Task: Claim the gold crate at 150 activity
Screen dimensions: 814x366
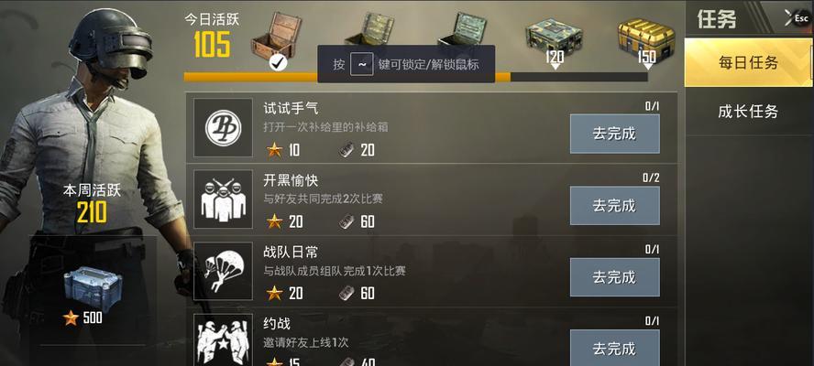Action: point(646,38)
